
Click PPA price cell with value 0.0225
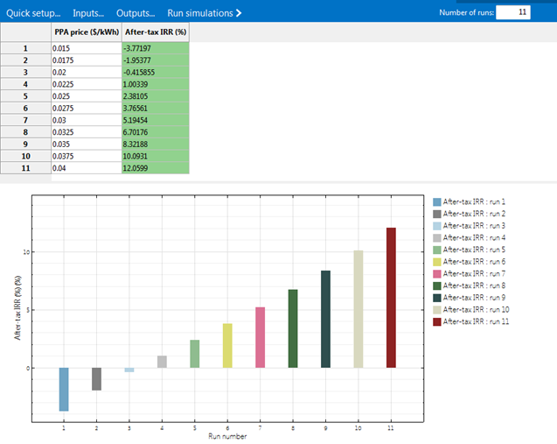[x=86, y=84]
